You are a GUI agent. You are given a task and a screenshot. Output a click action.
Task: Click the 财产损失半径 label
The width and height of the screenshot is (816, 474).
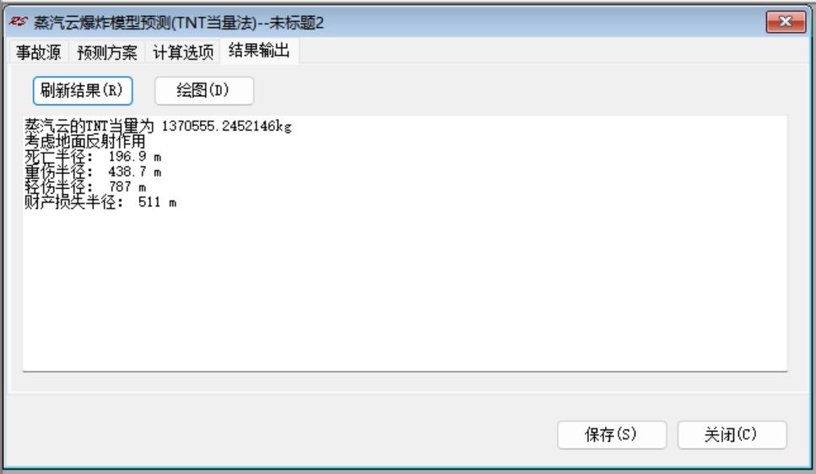[x=70, y=202]
